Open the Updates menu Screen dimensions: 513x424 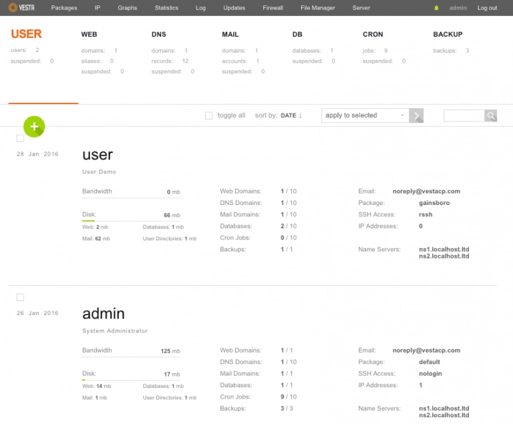click(234, 8)
